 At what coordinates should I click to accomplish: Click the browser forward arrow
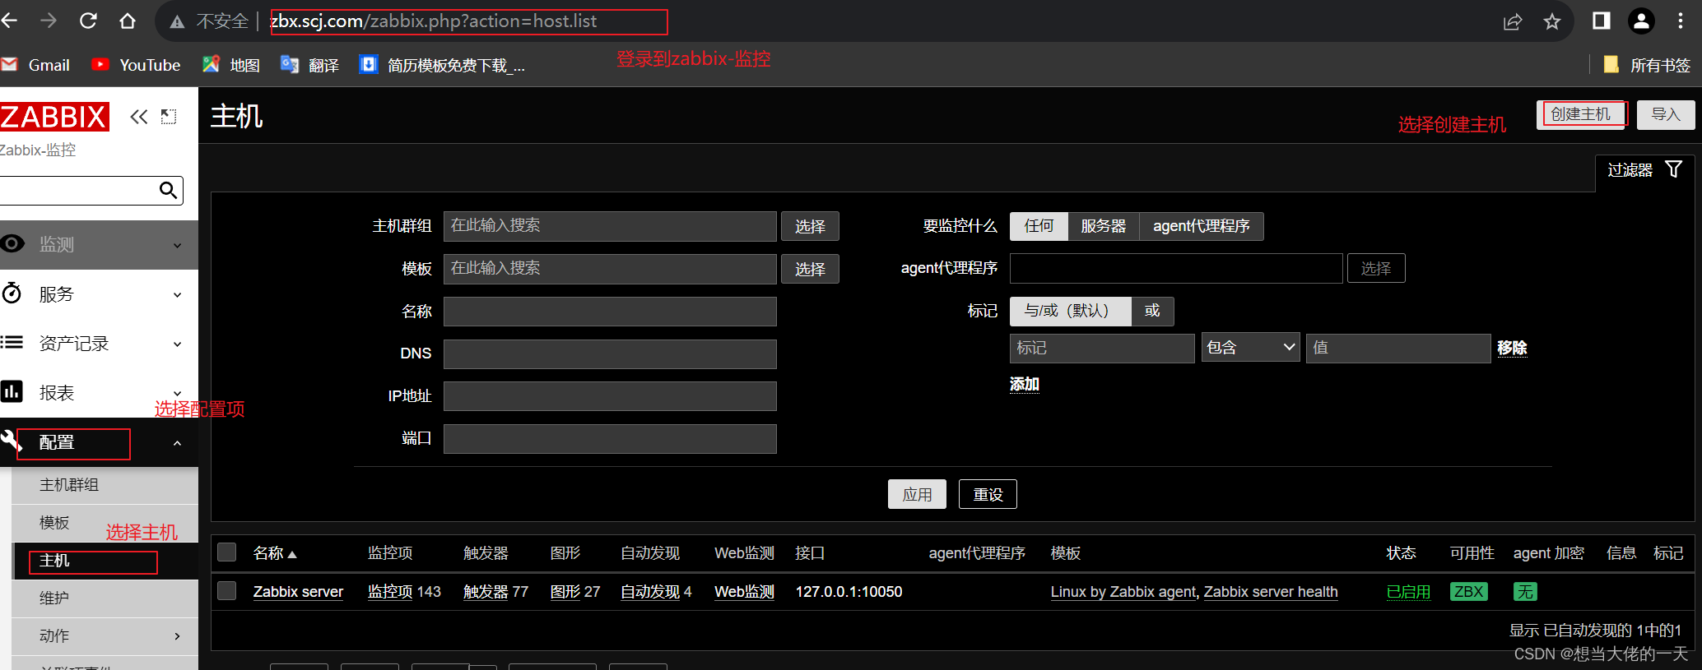[x=49, y=21]
